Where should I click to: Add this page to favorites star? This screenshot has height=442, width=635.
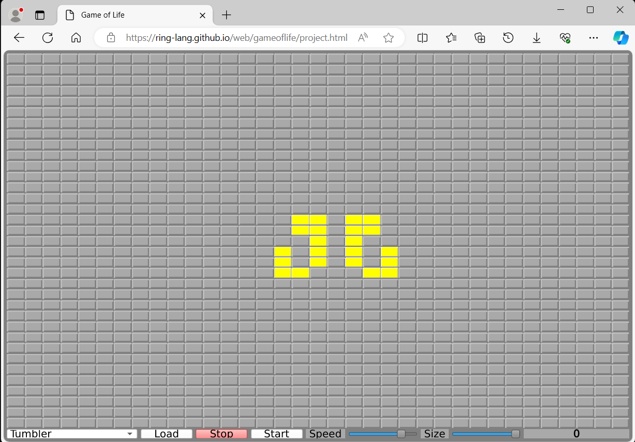[x=389, y=38]
